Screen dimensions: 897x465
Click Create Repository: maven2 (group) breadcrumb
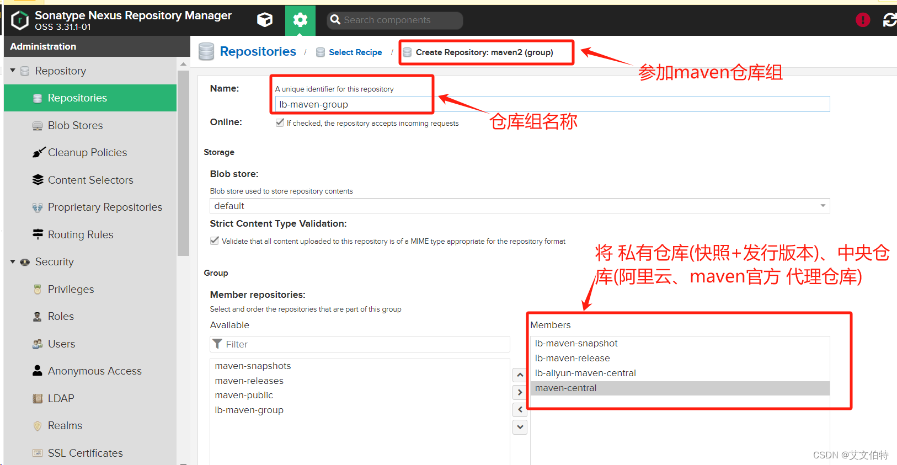484,52
